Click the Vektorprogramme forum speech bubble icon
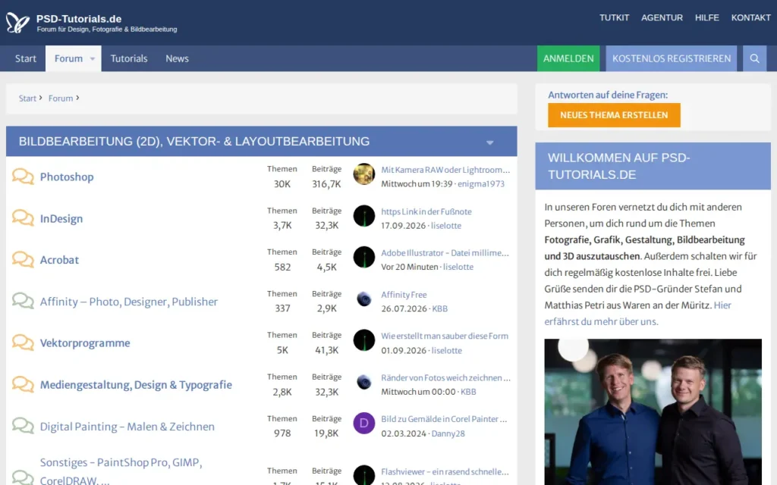 click(x=23, y=343)
